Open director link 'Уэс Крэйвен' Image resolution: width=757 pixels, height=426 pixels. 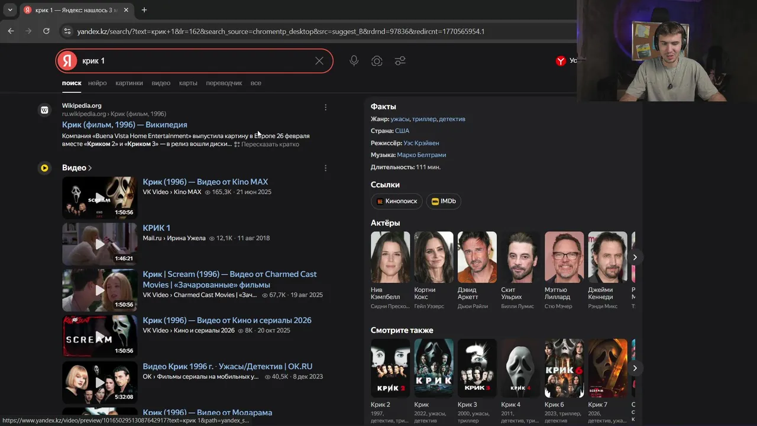pyautogui.click(x=421, y=143)
